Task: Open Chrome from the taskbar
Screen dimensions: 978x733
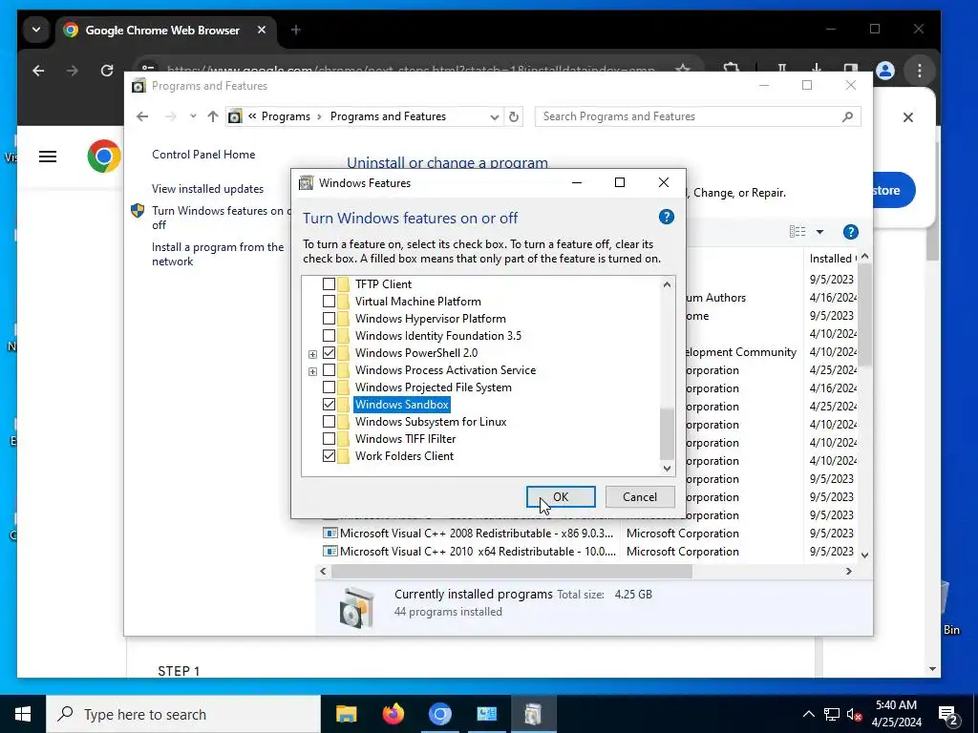Action: coord(439,714)
